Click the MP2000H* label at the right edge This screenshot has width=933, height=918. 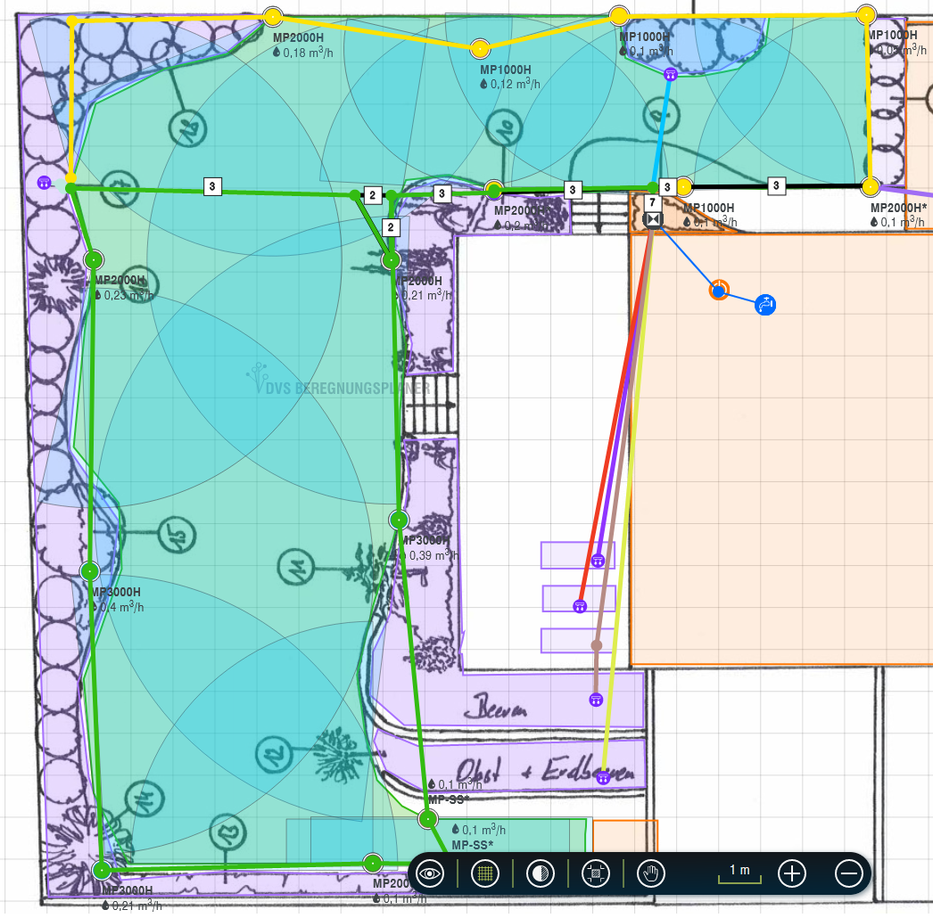[898, 208]
